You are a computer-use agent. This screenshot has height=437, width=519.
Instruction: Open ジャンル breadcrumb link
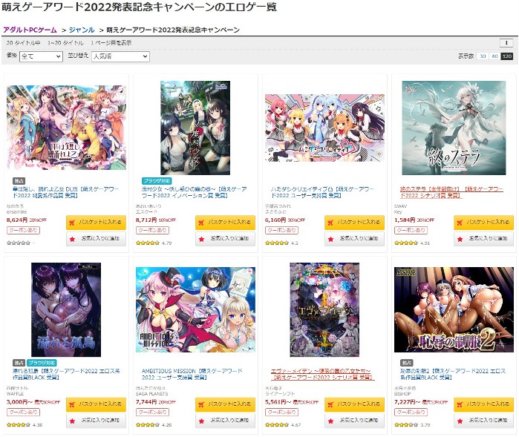click(82, 30)
